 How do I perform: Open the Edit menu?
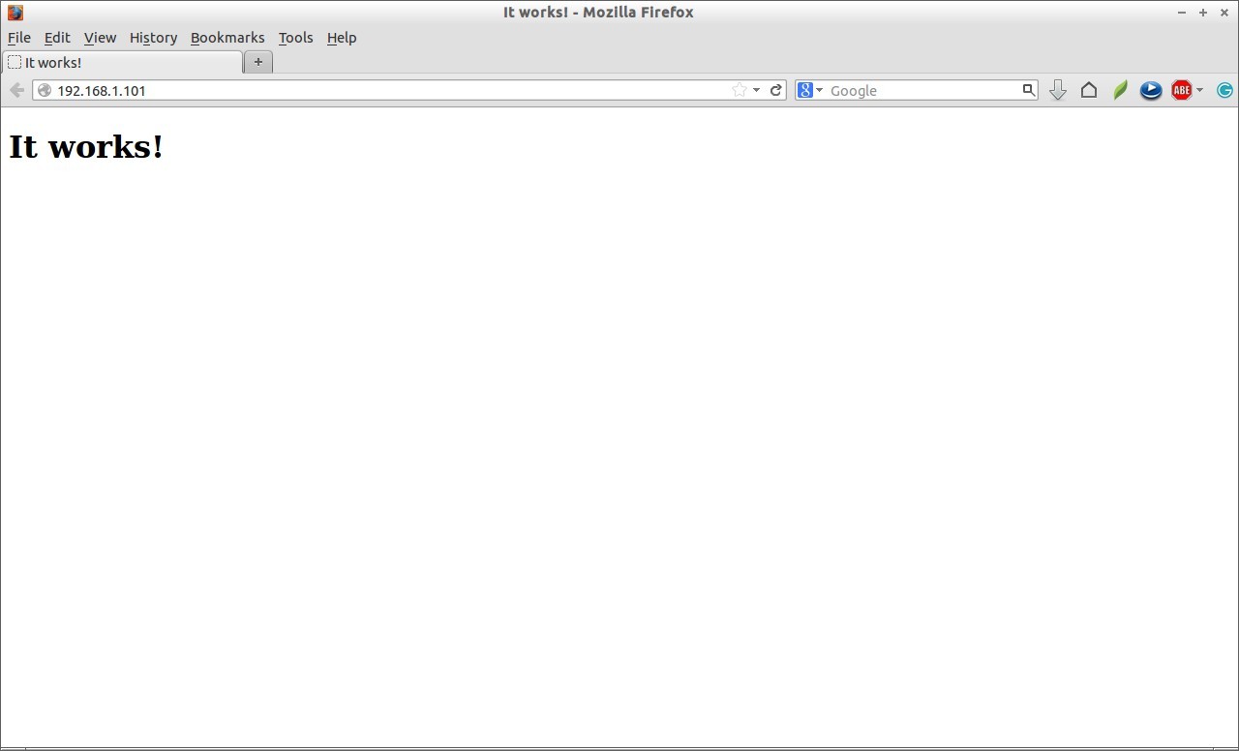click(57, 38)
